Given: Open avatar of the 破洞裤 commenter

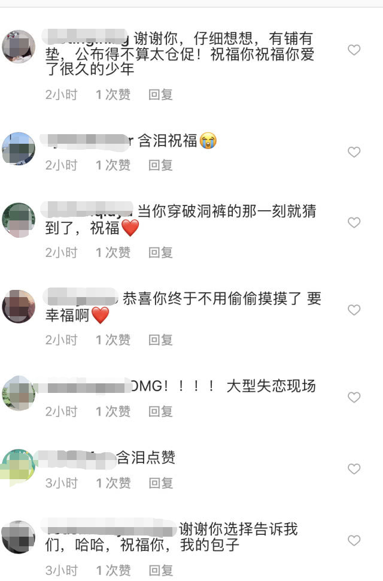Looking at the screenshot, I should coord(19,220).
